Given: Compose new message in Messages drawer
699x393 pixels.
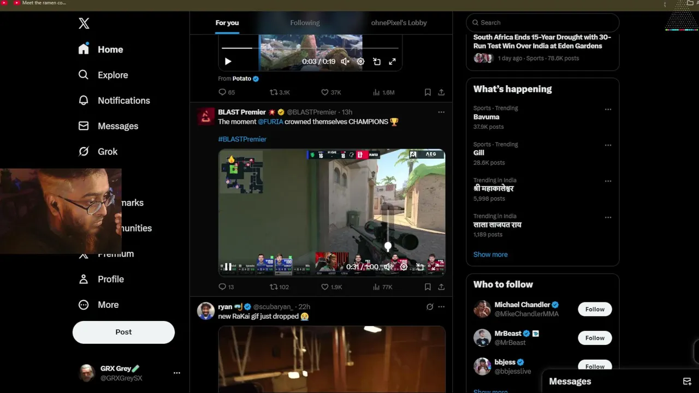Looking at the screenshot, I should click(x=687, y=382).
